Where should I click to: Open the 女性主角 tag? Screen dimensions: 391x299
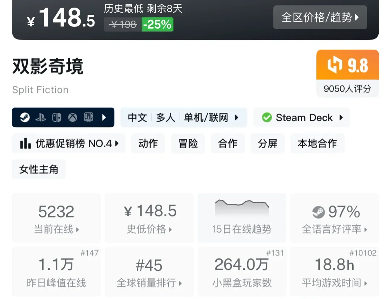39,169
